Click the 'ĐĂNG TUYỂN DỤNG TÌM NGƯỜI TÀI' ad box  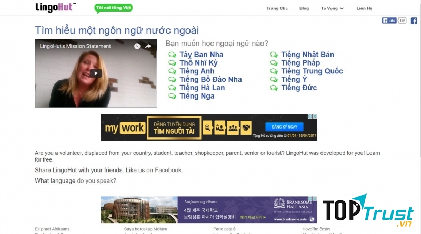(x=174, y=127)
